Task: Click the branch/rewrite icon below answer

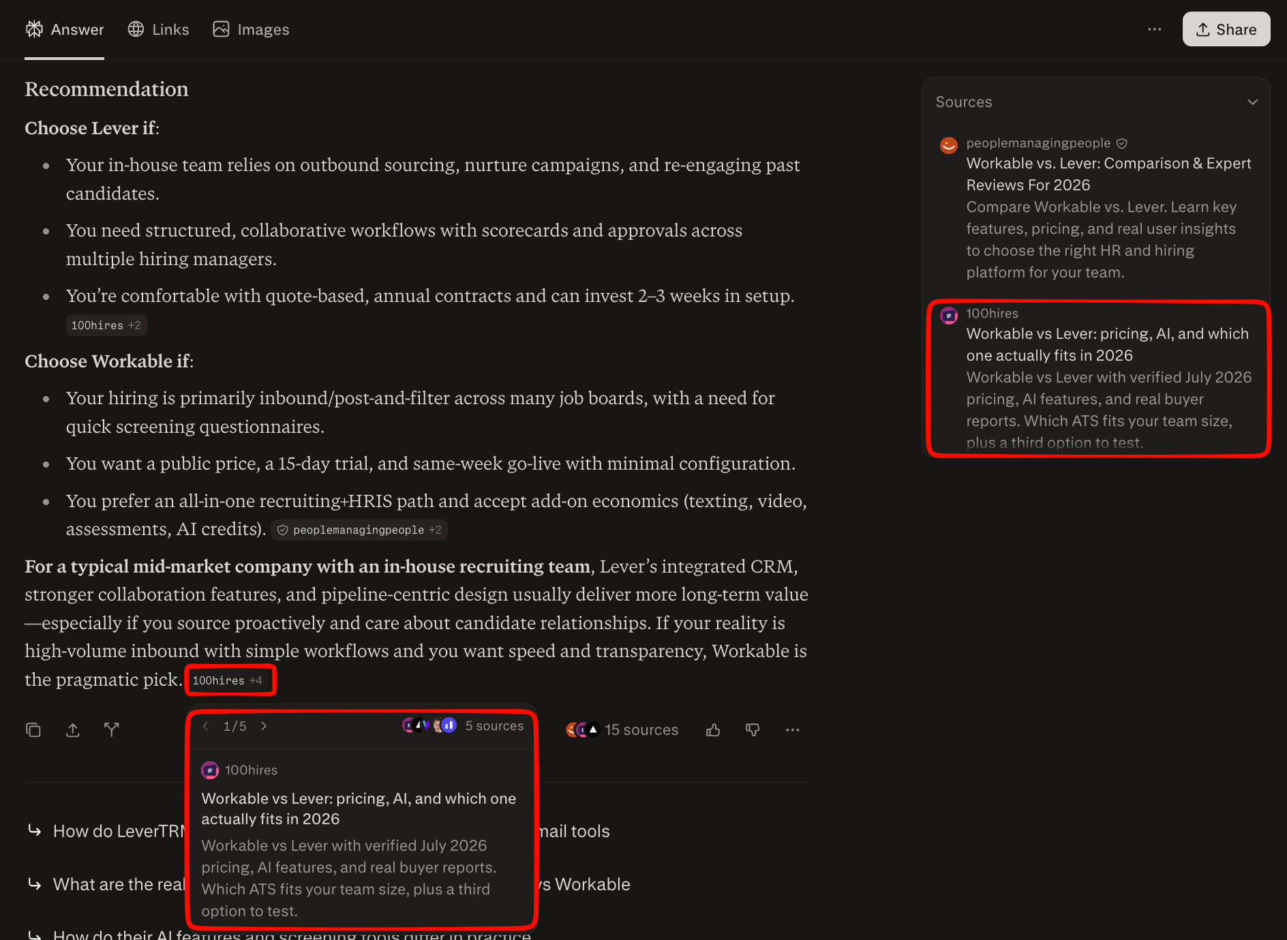Action: click(112, 730)
